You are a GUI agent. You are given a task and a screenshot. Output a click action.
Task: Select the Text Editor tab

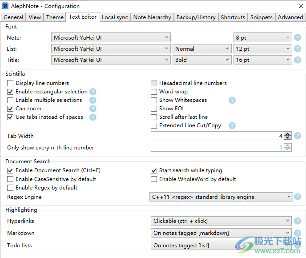[83, 17]
